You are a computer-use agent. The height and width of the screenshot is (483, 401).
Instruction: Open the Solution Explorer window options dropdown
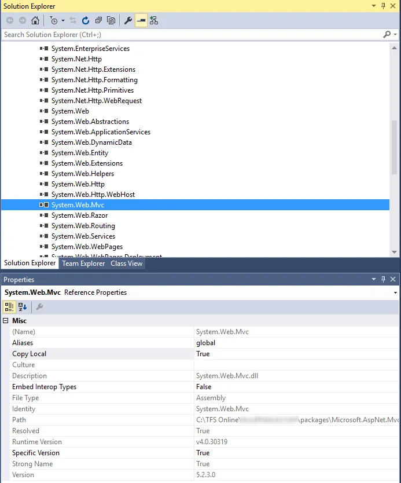(374, 6)
